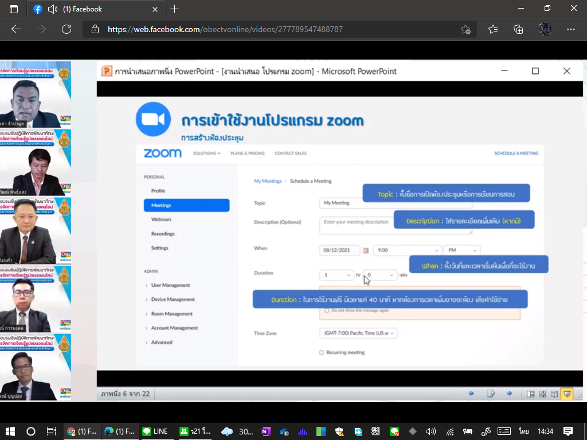Open volume control in system tray
Viewport: 587px width, 440px height.
pos(431,431)
